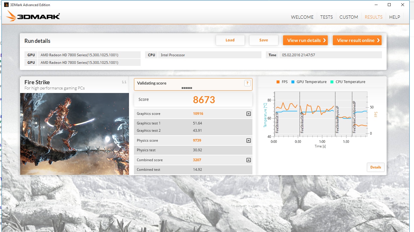Click View result online
Image resolution: width=414 pixels, height=232 pixels.
[357, 40]
